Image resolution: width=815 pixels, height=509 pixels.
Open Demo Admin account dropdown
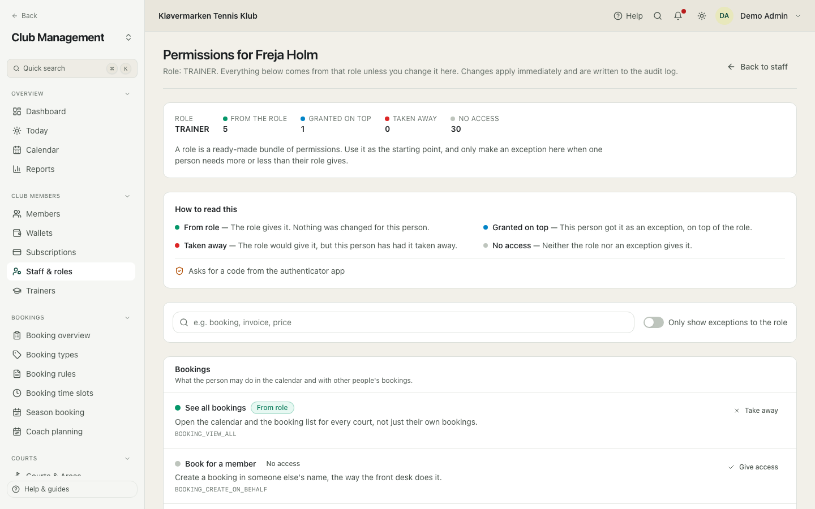pos(760,16)
